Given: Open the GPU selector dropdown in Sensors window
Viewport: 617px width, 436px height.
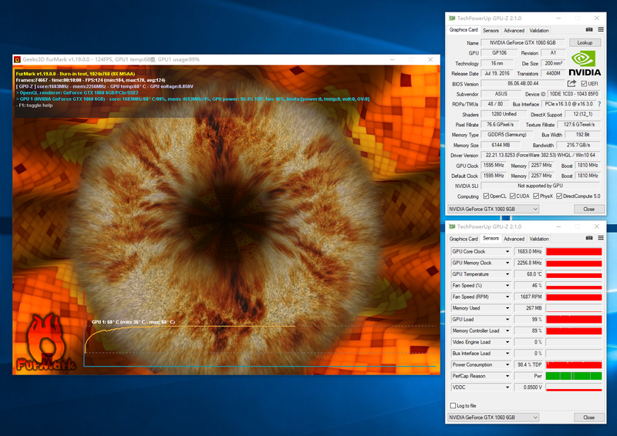Looking at the screenshot, I should 493,418.
